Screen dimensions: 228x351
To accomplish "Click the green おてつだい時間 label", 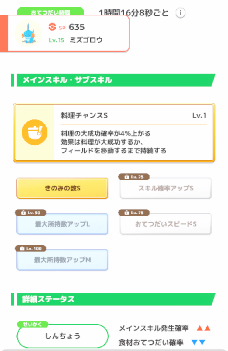I will coord(50,12).
